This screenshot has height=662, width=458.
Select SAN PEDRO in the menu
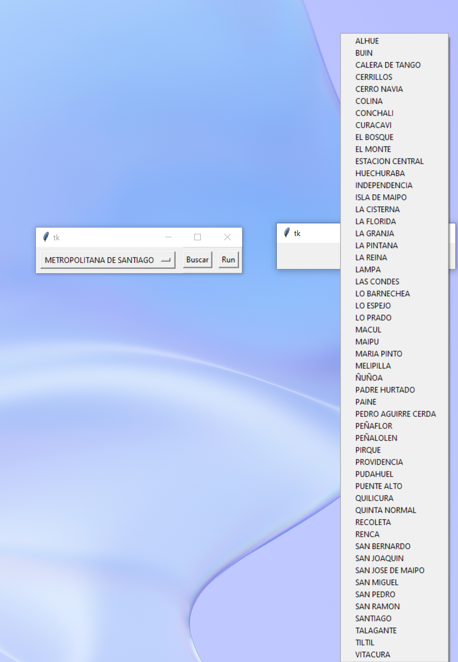click(394, 594)
